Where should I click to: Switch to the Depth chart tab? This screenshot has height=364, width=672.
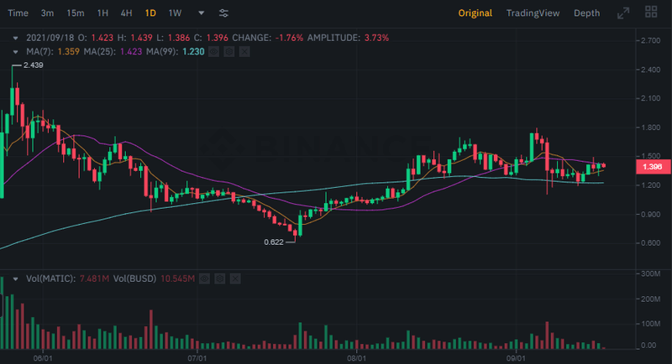(586, 13)
